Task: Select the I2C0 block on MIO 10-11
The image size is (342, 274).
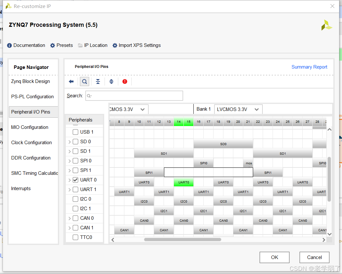Action: pos(144,201)
